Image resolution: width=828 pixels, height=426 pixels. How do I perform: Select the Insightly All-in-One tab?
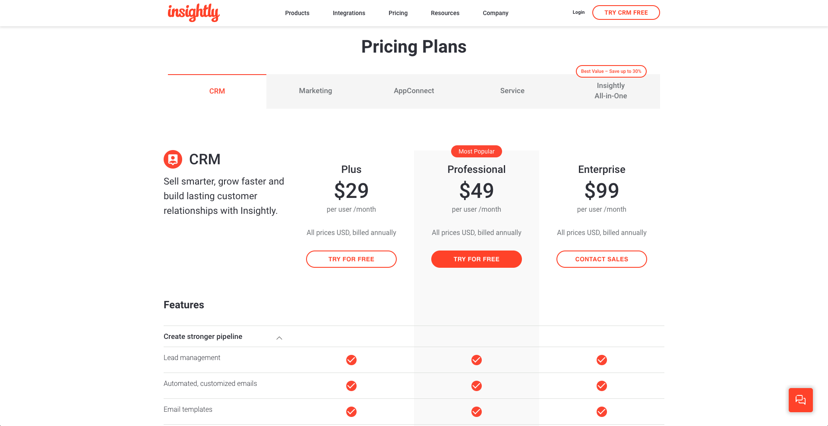click(610, 91)
